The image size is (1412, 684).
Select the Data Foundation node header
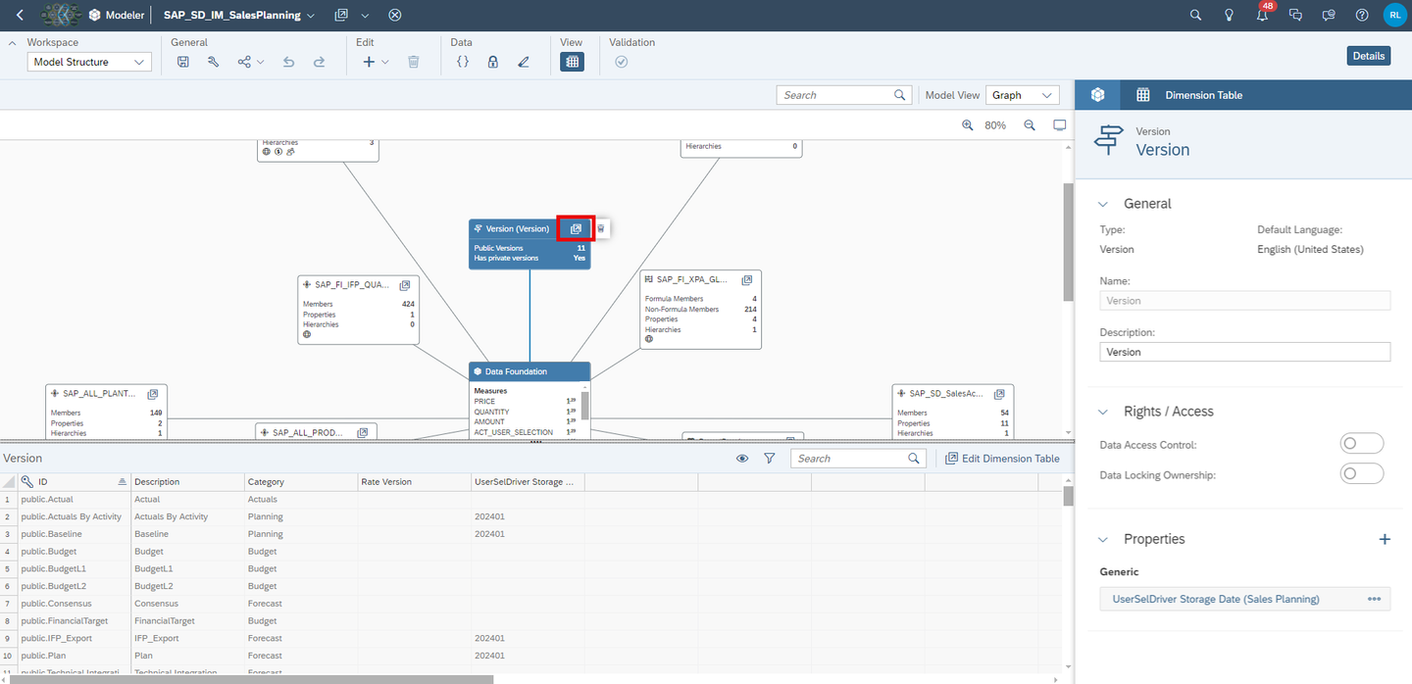(529, 371)
